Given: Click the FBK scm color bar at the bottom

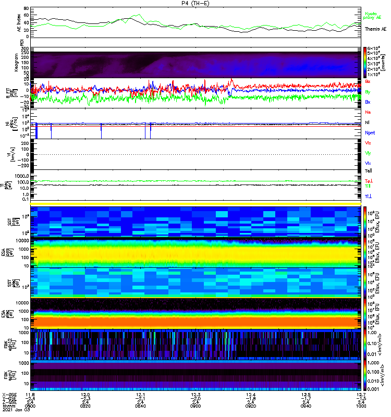Looking at the screenshot, I should tap(364, 375).
